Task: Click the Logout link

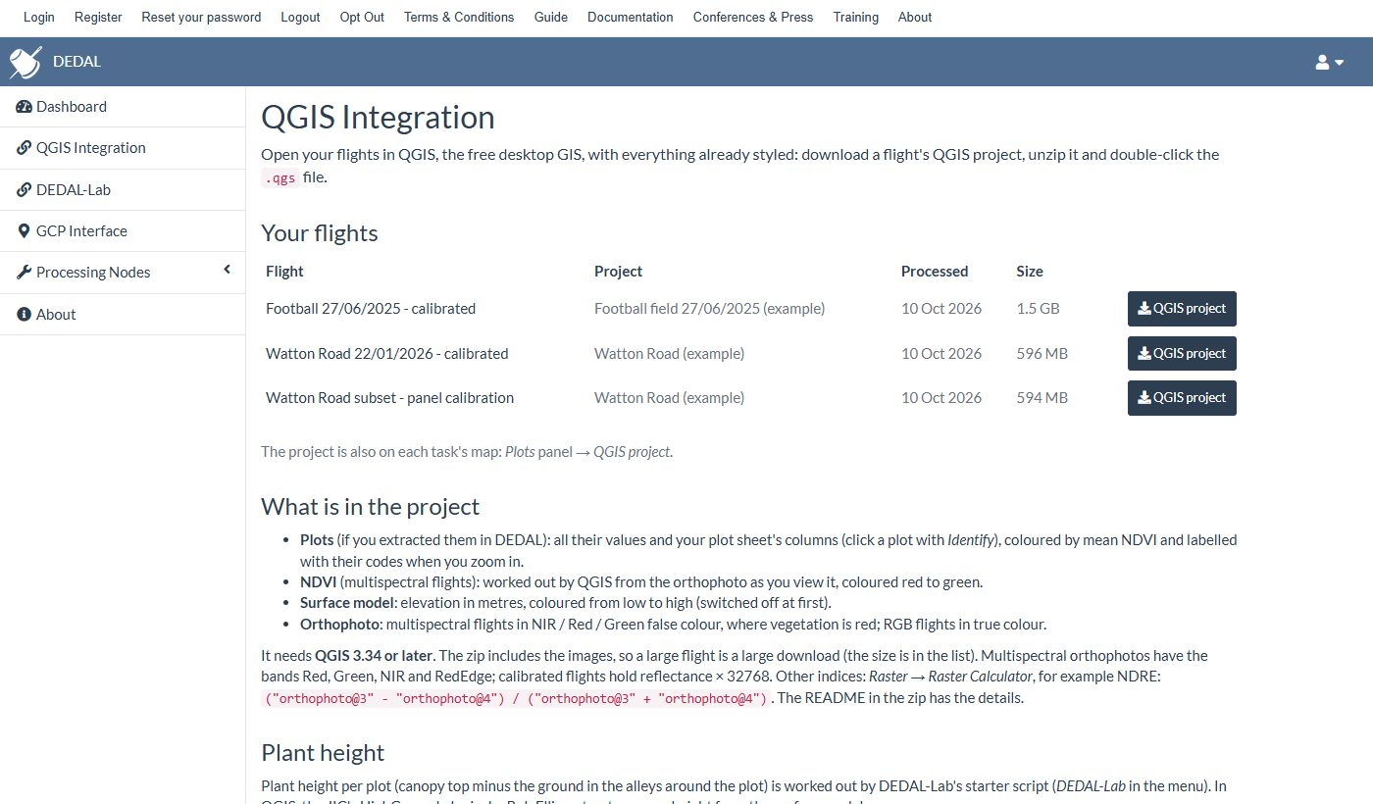Action: point(300,17)
